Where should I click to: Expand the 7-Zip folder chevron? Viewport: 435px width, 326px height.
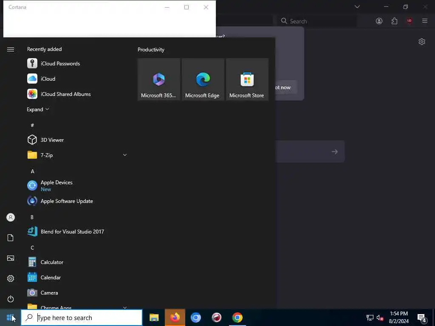pos(125,155)
